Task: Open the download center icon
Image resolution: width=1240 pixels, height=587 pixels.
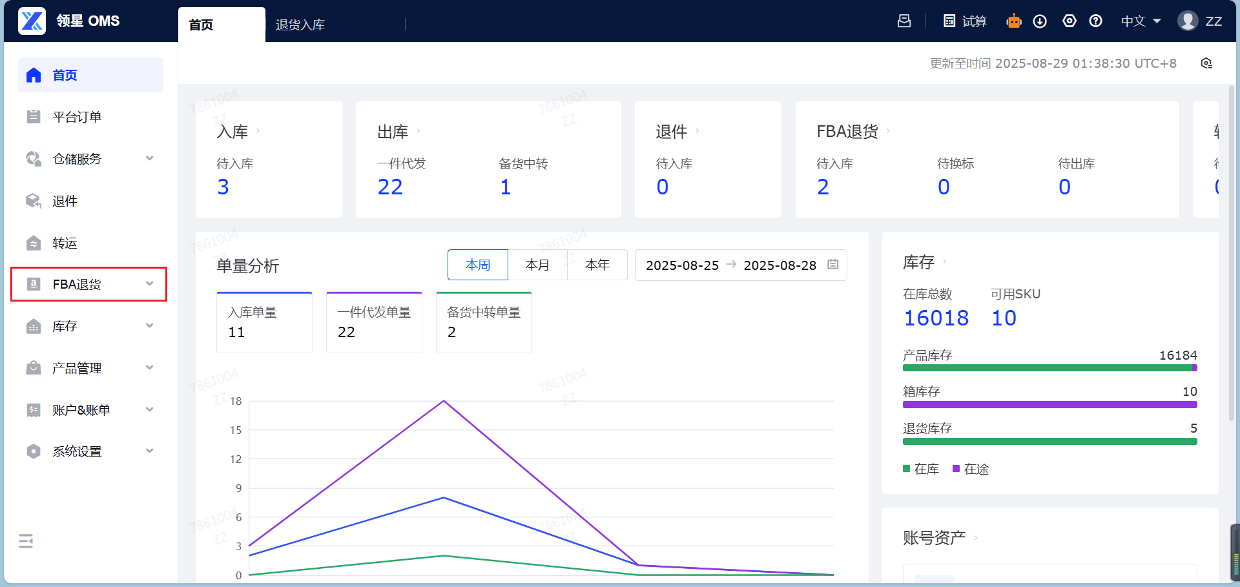Action: click(1040, 21)
